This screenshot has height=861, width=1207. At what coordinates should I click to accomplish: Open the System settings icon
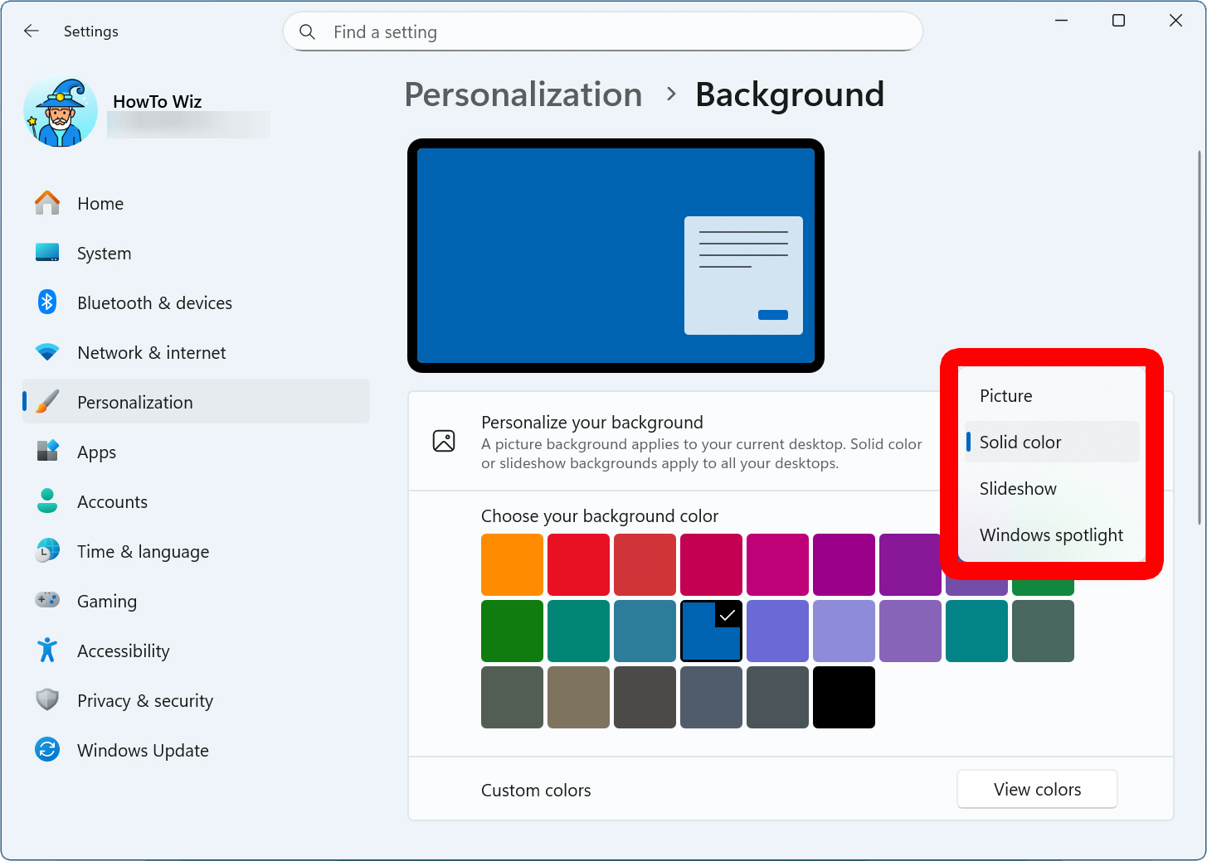click(x=47, y=253)
